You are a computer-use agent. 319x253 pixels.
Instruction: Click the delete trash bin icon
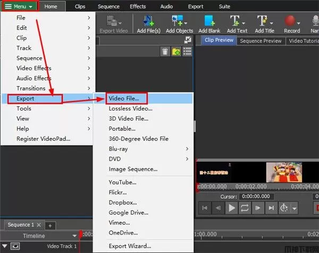point(165,51)
